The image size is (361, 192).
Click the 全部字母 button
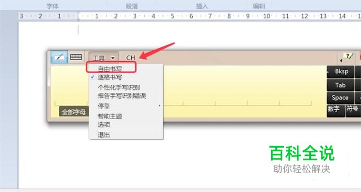pos(74,112)
